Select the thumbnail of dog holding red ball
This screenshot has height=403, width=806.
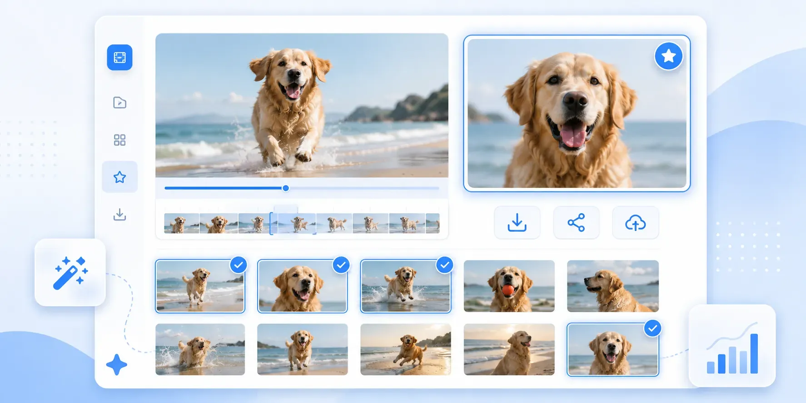pos(509,286)
